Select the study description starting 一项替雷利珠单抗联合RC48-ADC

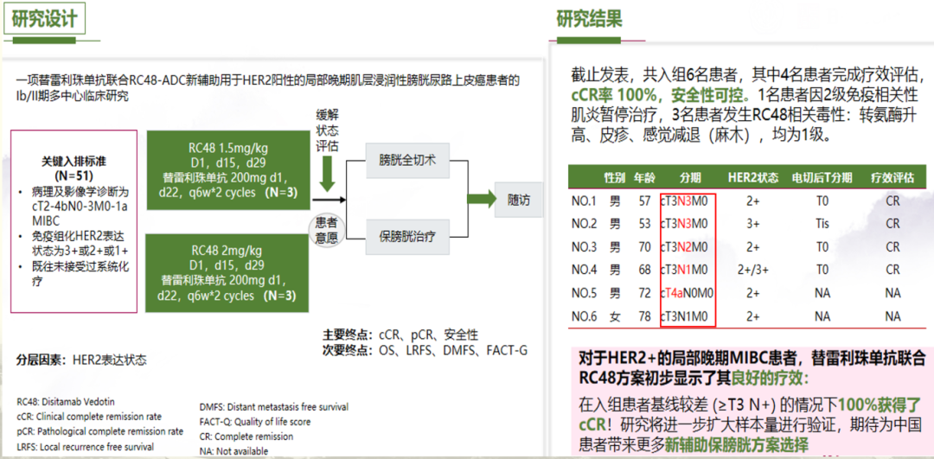(x=267, y=87)
